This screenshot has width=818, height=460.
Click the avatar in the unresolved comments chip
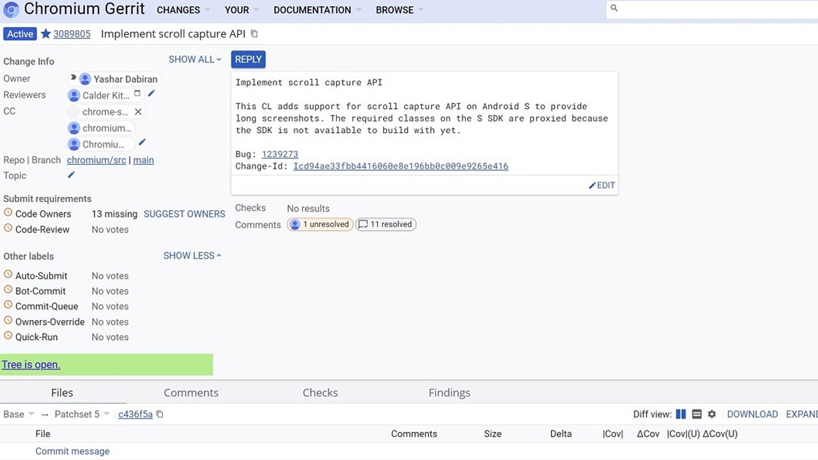[295, 224]
